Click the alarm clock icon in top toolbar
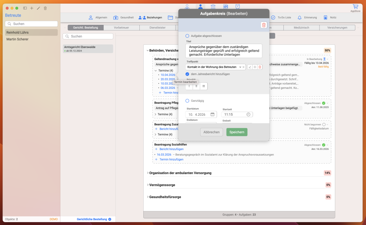The height and width of the screenshot is (225, 366). click(238, 6)
